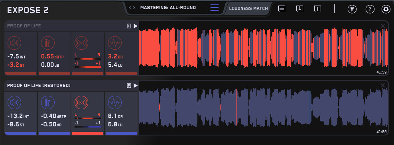
Task: Click the preset previous/next arrows
Action: pos(132,8)
